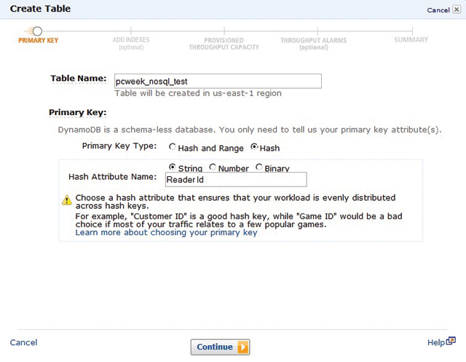Go to the Throughput Alarms step
This screenshot has width=466, height=362.
tap(314, 44)
